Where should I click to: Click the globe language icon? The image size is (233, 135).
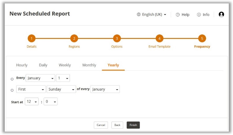coord(139,15)
